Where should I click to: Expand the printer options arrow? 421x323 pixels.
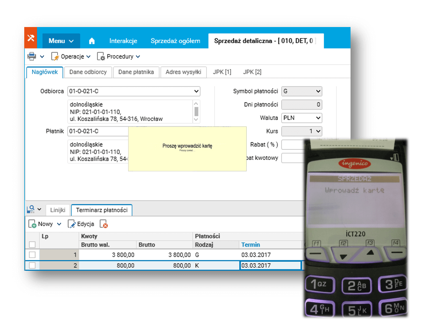coord(42,56)
